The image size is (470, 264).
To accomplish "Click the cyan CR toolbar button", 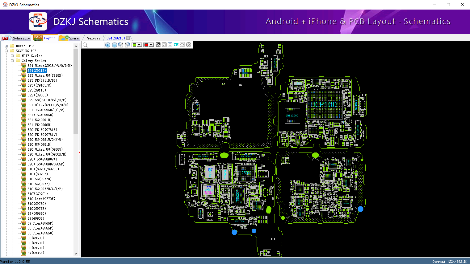I will point(176,45).
